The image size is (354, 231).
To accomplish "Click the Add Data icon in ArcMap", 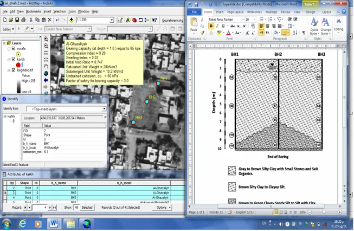I will pos(72,20).
